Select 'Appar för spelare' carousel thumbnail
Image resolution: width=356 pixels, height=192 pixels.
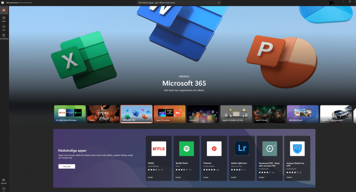170,114
